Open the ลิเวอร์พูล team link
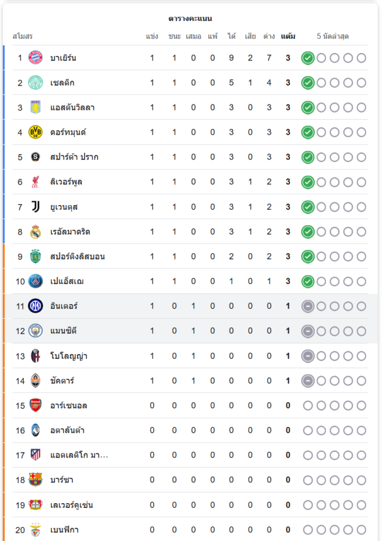382x541 pixels. [x=66, y=182]
